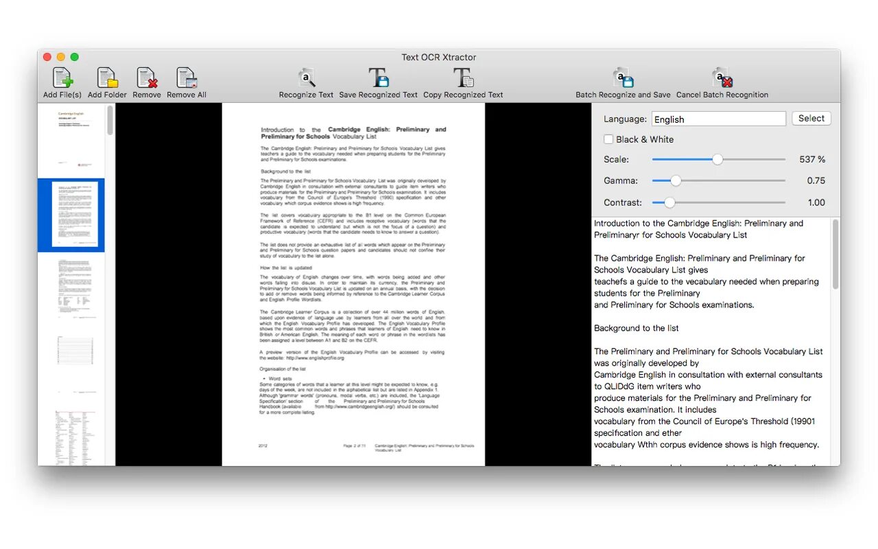Viewport: 878px width, 549px height.
Task: Click 'Background to the list' in recognized text
Action: [x=637, y=328]
